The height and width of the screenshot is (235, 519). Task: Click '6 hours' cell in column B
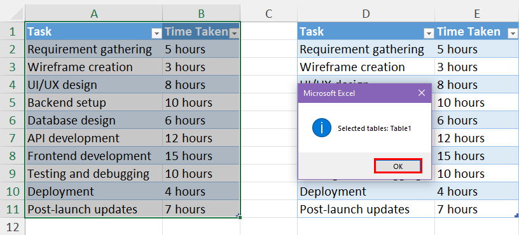[201, 120]
